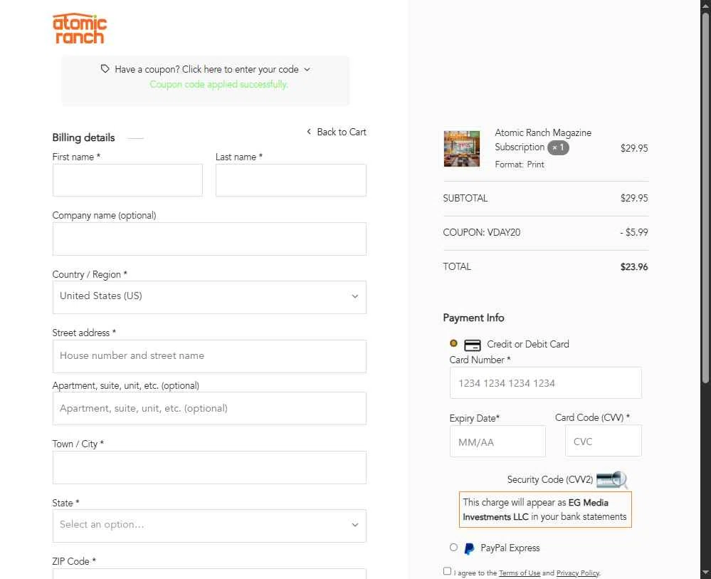Click the credit card icon
Screen dimensions: 711x579
point(472,345)
